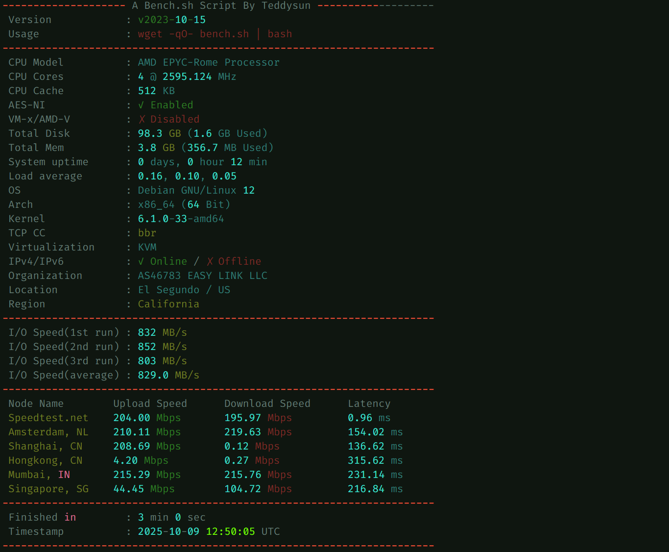Image resolution: width=669 pixels, height=552 pixels.
Task: Click the red X beside Disabled
Action: 142,120
